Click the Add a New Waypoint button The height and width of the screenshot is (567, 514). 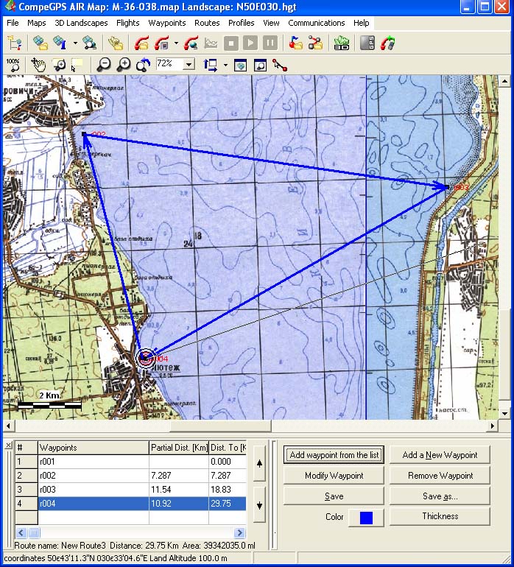pyautogui.click(x=440, y=455)
